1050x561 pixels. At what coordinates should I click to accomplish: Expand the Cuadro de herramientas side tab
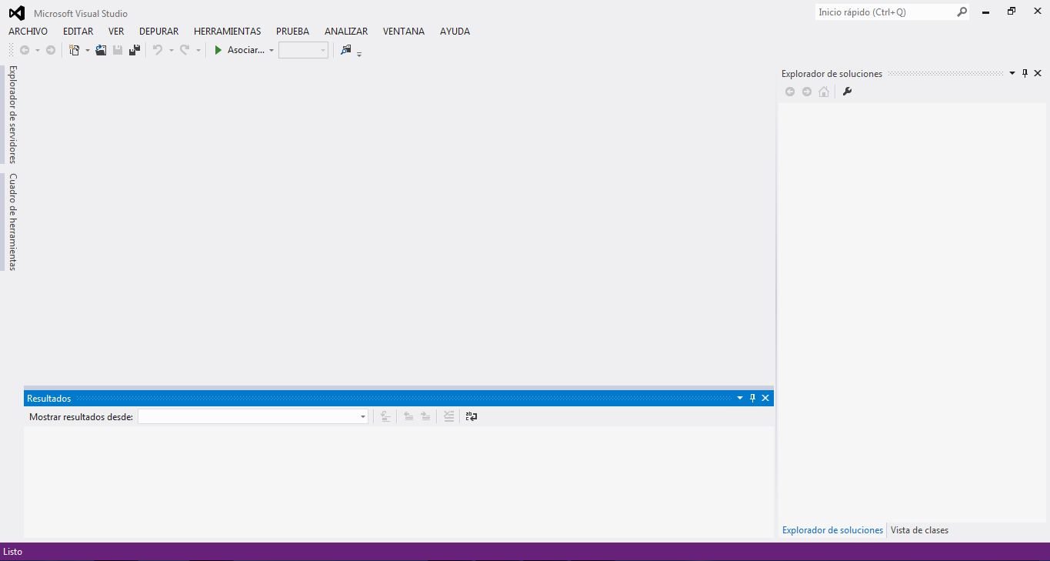coord(12,222)
